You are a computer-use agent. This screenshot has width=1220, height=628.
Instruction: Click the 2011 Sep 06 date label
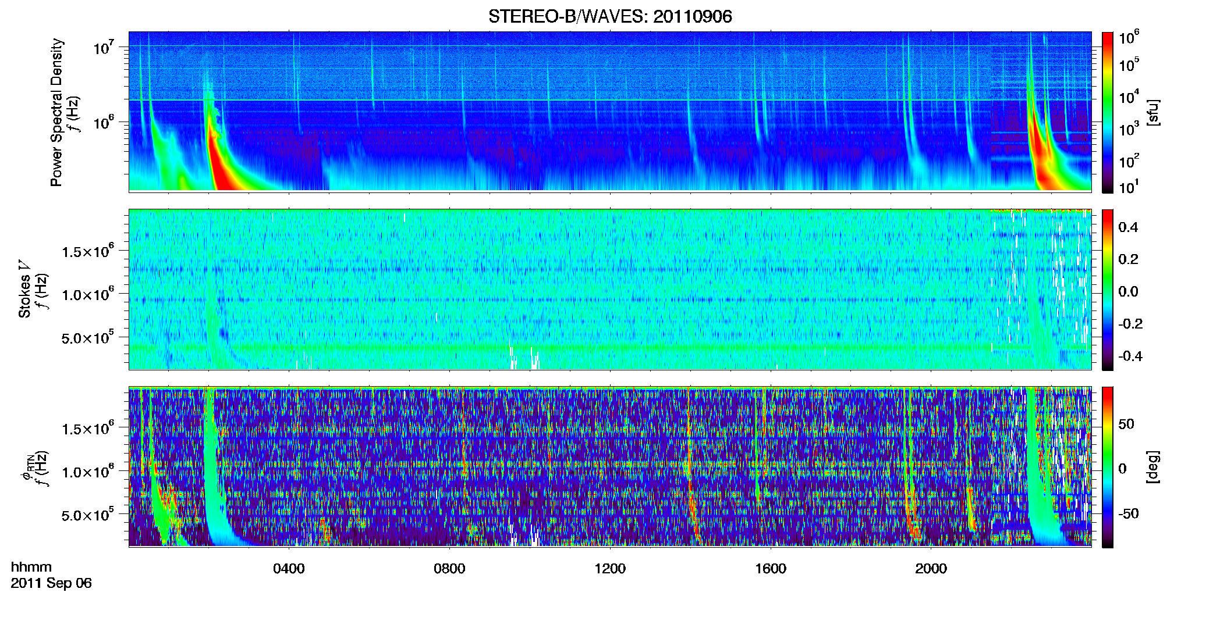pyautogui.click(x=51, y=583)
